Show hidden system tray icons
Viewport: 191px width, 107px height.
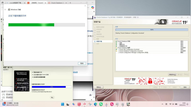coord(162,104)
